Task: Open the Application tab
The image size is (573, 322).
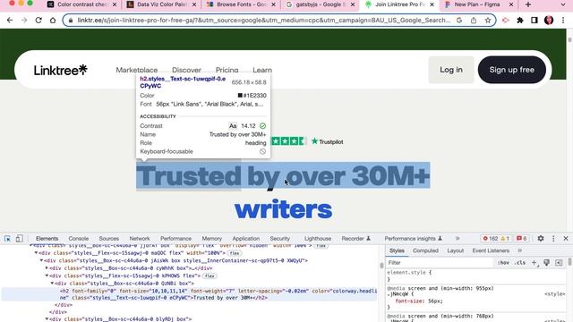Action: (x=246, y=239)
